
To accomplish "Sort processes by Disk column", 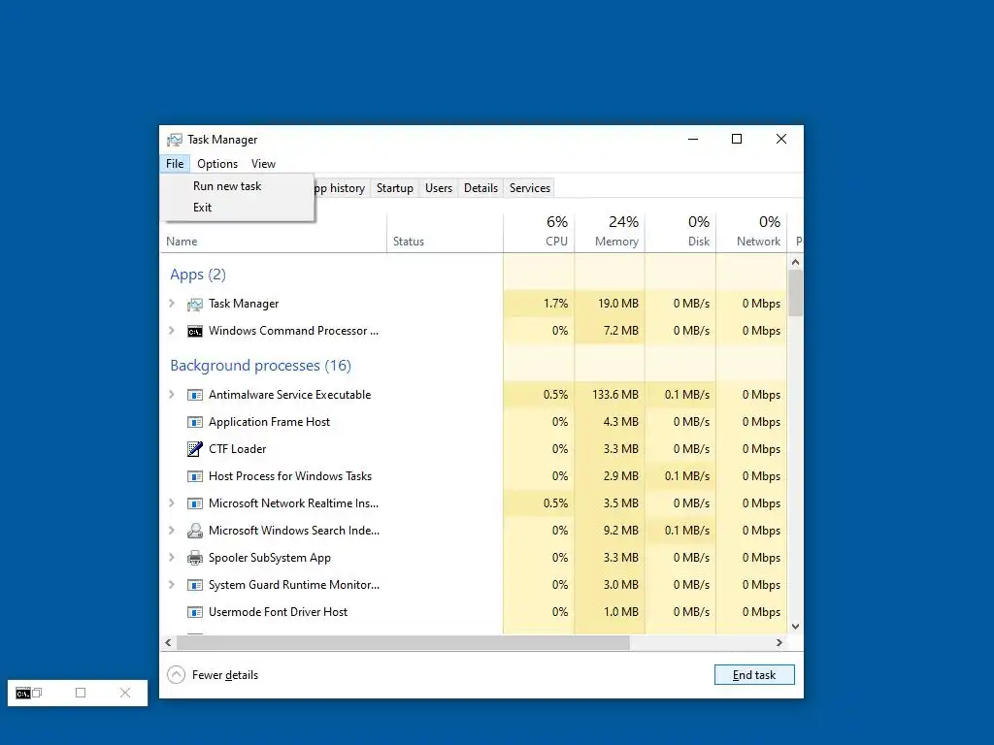I will coord(680,233).
